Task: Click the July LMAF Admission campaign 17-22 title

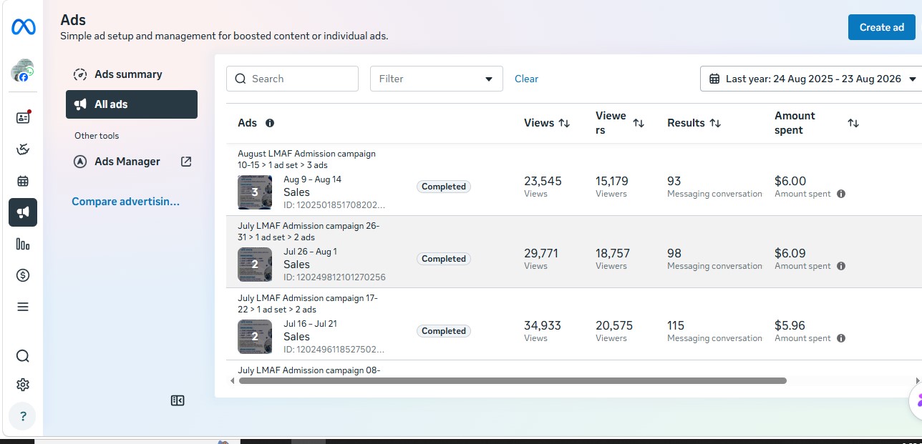Action: (308, 304)
